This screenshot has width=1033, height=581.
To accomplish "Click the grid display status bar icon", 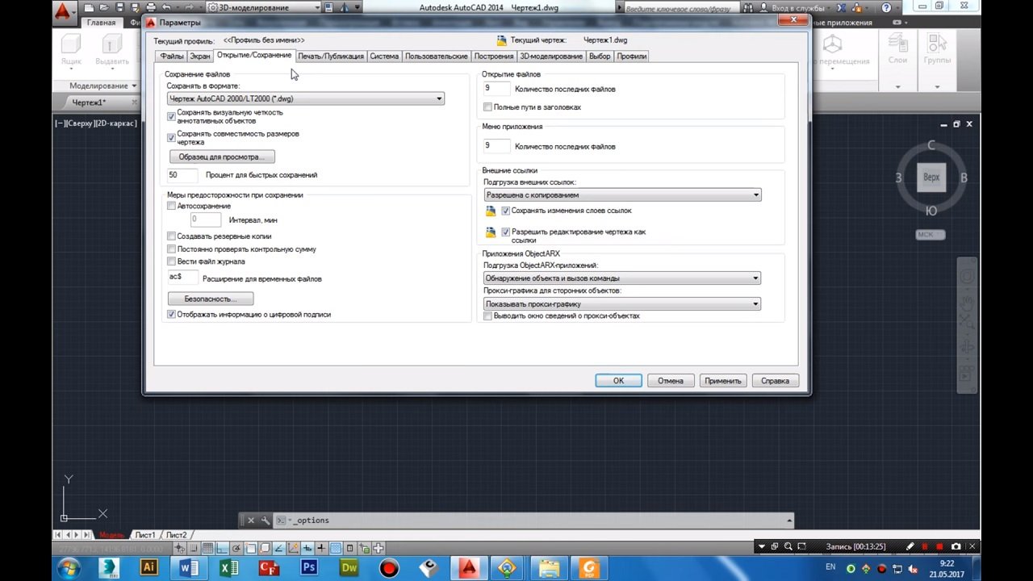I will pos(208,548).
